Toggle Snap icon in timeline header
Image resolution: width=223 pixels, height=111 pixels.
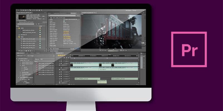tap(64, 58)
